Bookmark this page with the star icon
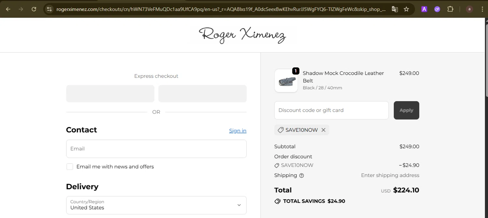Viewport: 488px width, 218px height. [x=406, y=9]
